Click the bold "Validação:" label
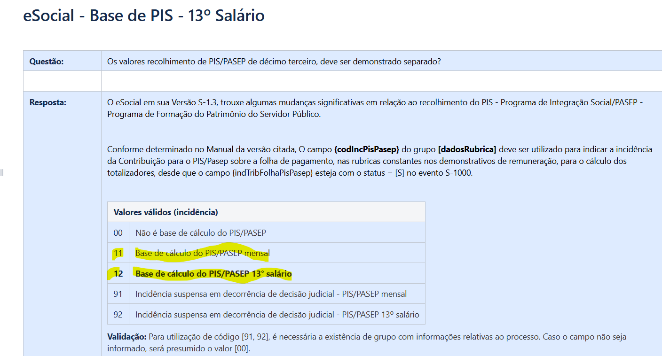Image resolution: width=662 pixels, height=356 pixels. [x=127, y=337]
